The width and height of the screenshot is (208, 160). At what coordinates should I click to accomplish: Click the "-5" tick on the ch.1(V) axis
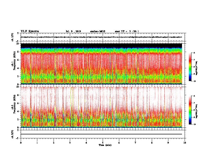pos(18,41)
